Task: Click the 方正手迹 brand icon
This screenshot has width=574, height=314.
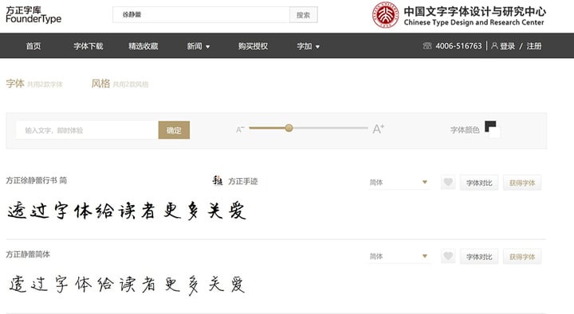Action: point(218,180)
